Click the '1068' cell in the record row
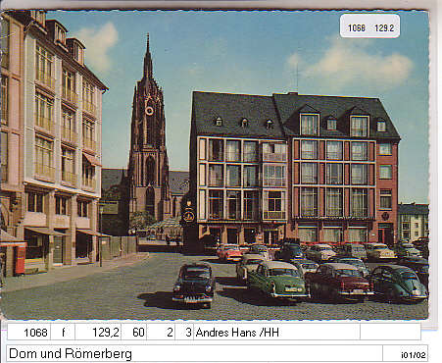 coord(28,333)
